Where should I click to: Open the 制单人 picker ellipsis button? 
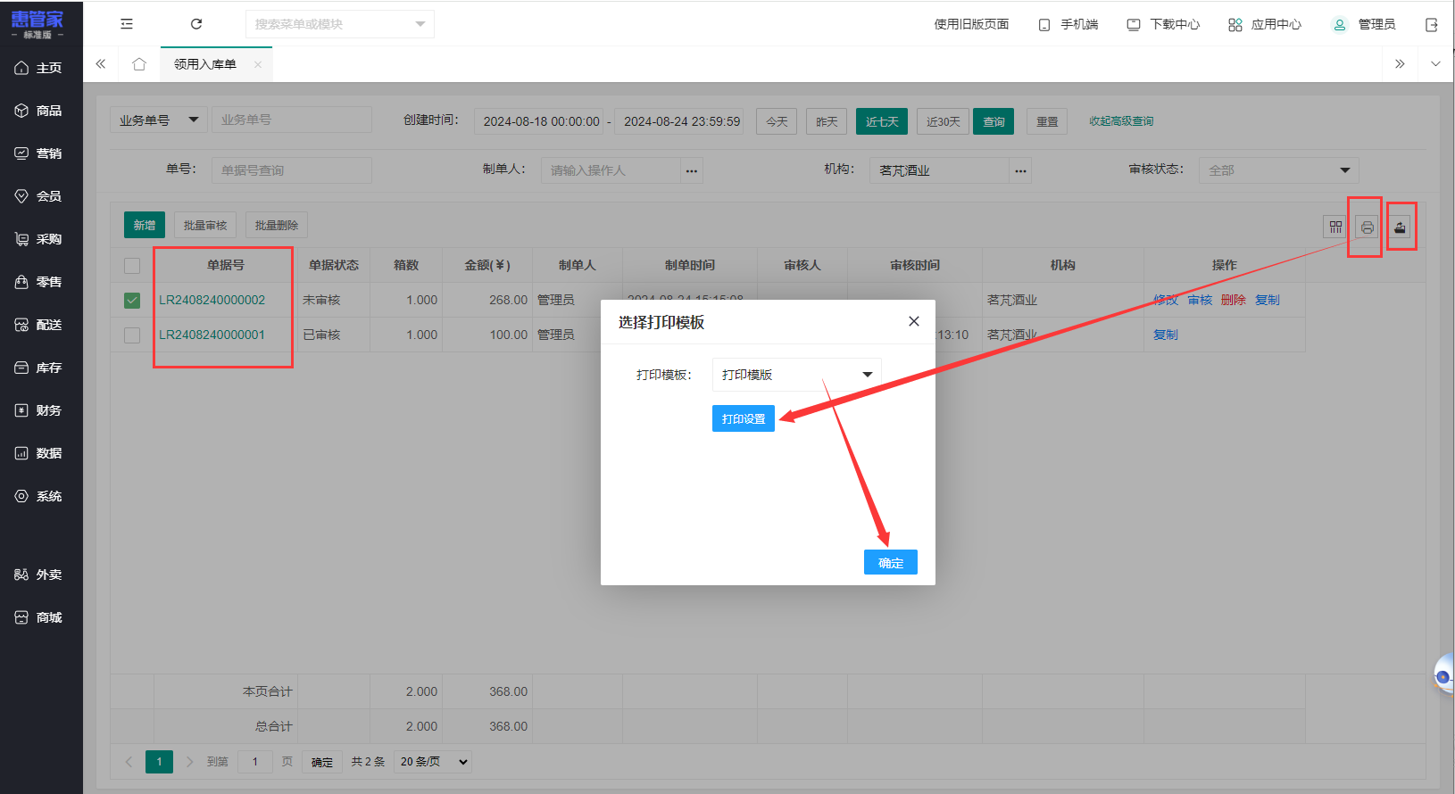point(692,170)
